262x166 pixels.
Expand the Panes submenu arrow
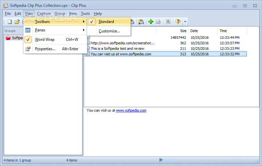tap(84, 30)
